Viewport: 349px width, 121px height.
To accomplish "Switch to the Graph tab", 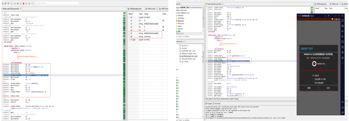I will (232, 99).
